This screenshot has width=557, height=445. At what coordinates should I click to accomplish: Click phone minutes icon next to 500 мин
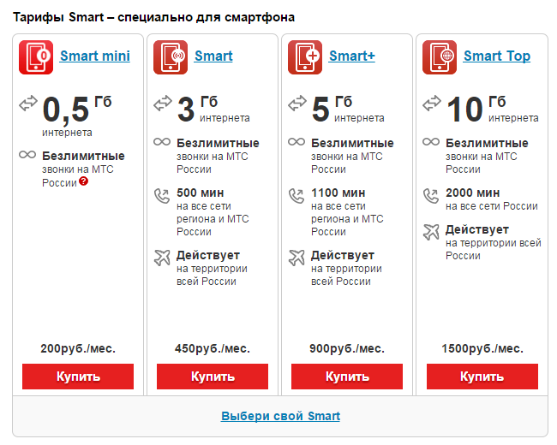(x=162, y=196)
